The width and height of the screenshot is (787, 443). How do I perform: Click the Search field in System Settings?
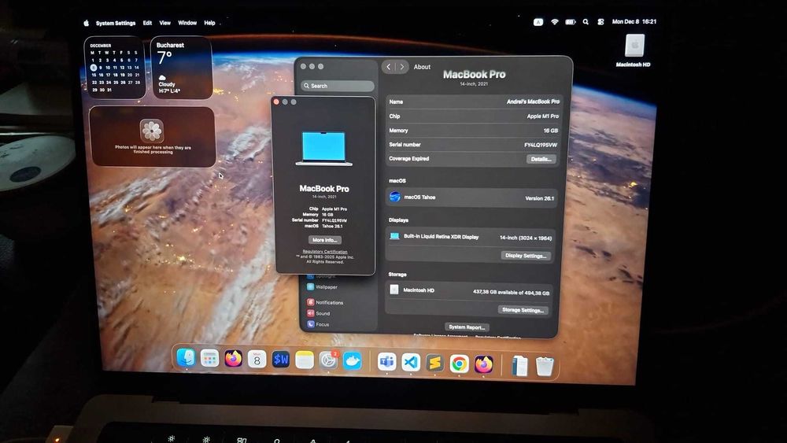(338, 86)
